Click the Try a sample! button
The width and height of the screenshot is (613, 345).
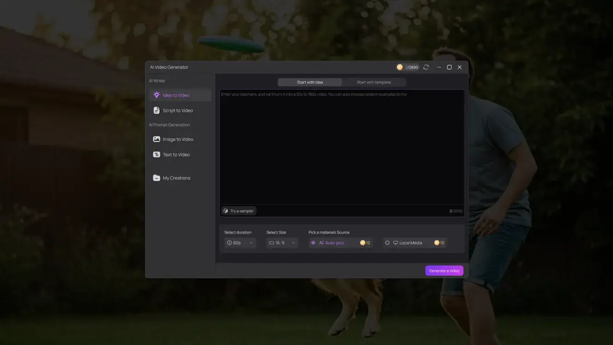click(x=239, y=211)
